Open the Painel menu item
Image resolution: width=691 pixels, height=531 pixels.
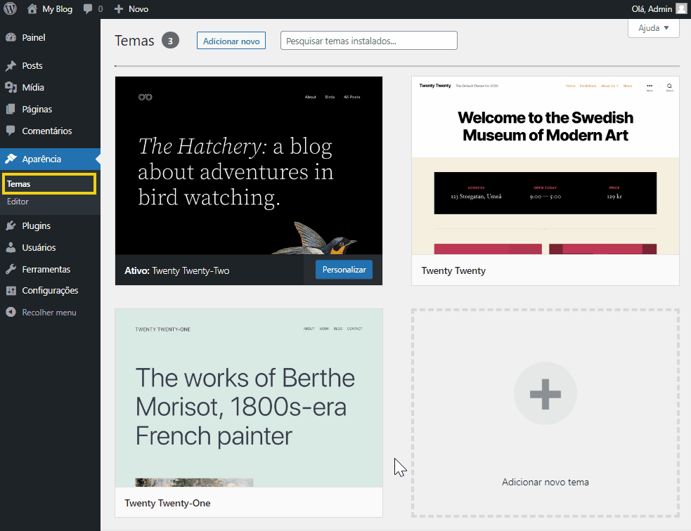[50, 37]
